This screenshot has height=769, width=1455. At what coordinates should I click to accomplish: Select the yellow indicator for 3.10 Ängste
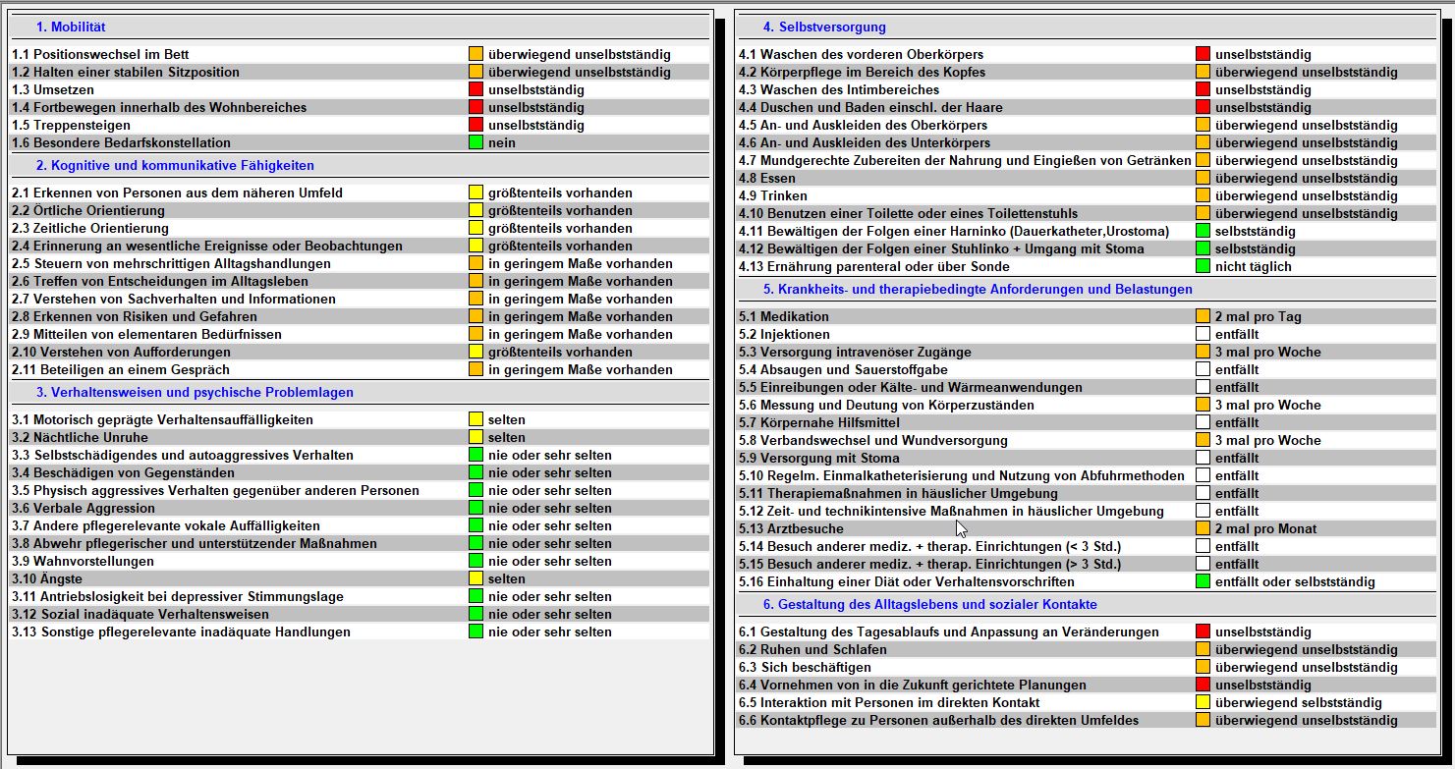(476, 578)
